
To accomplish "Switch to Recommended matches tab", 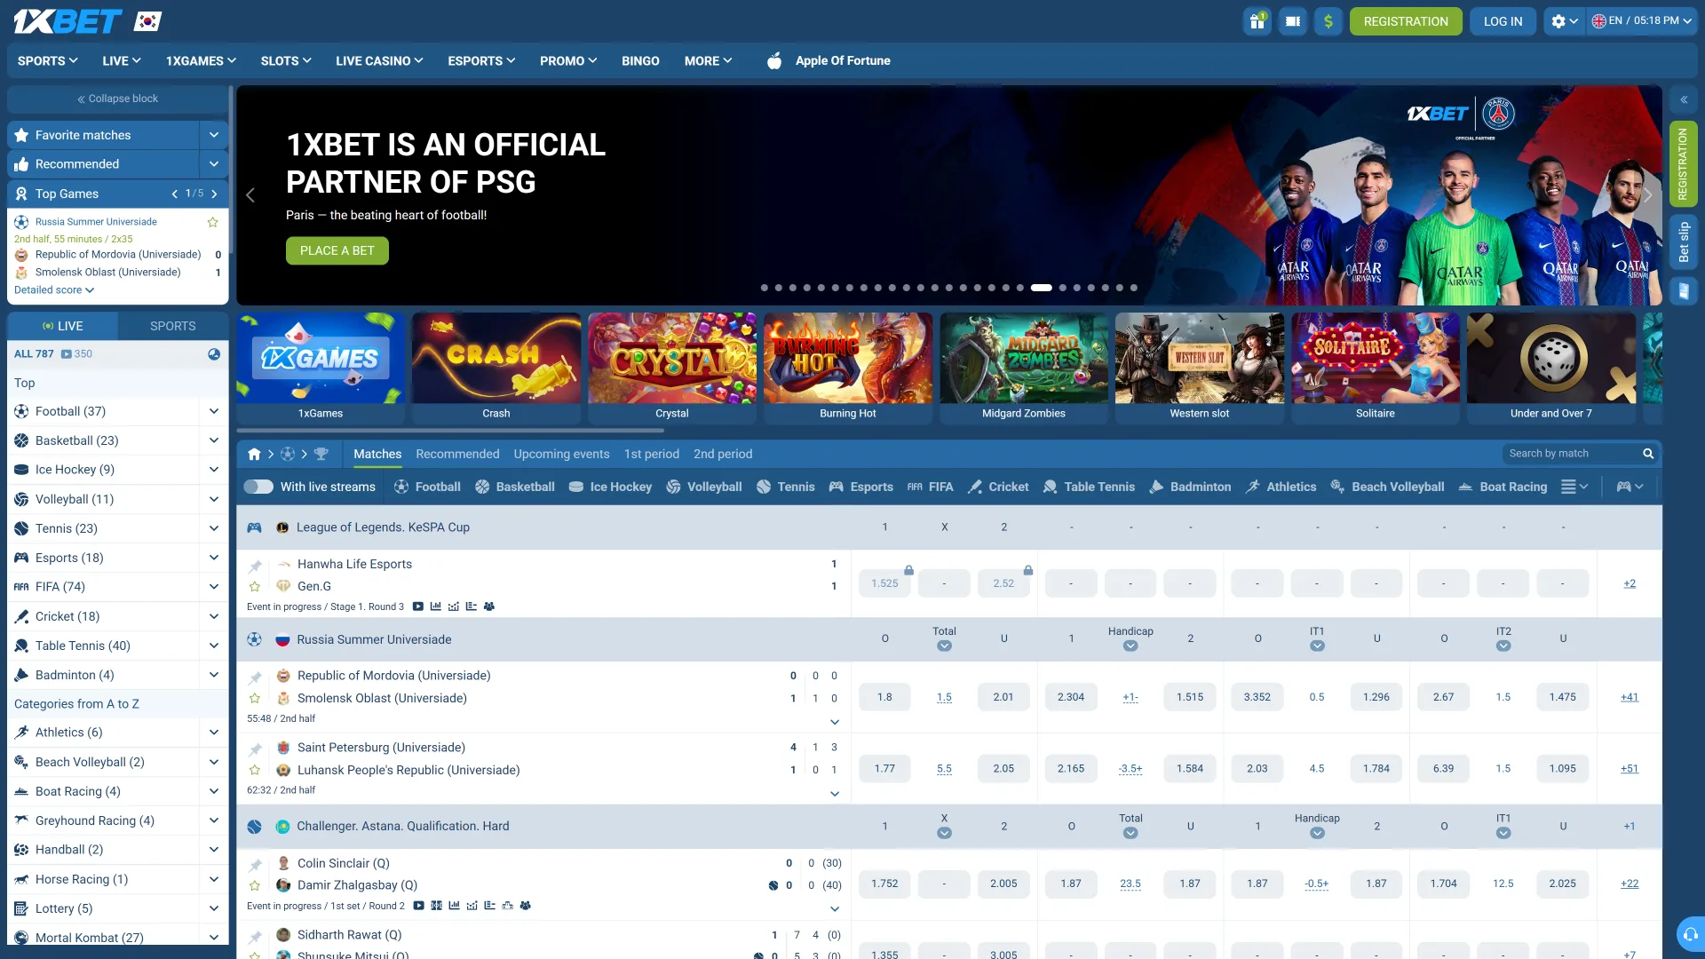I will [457, 454].
